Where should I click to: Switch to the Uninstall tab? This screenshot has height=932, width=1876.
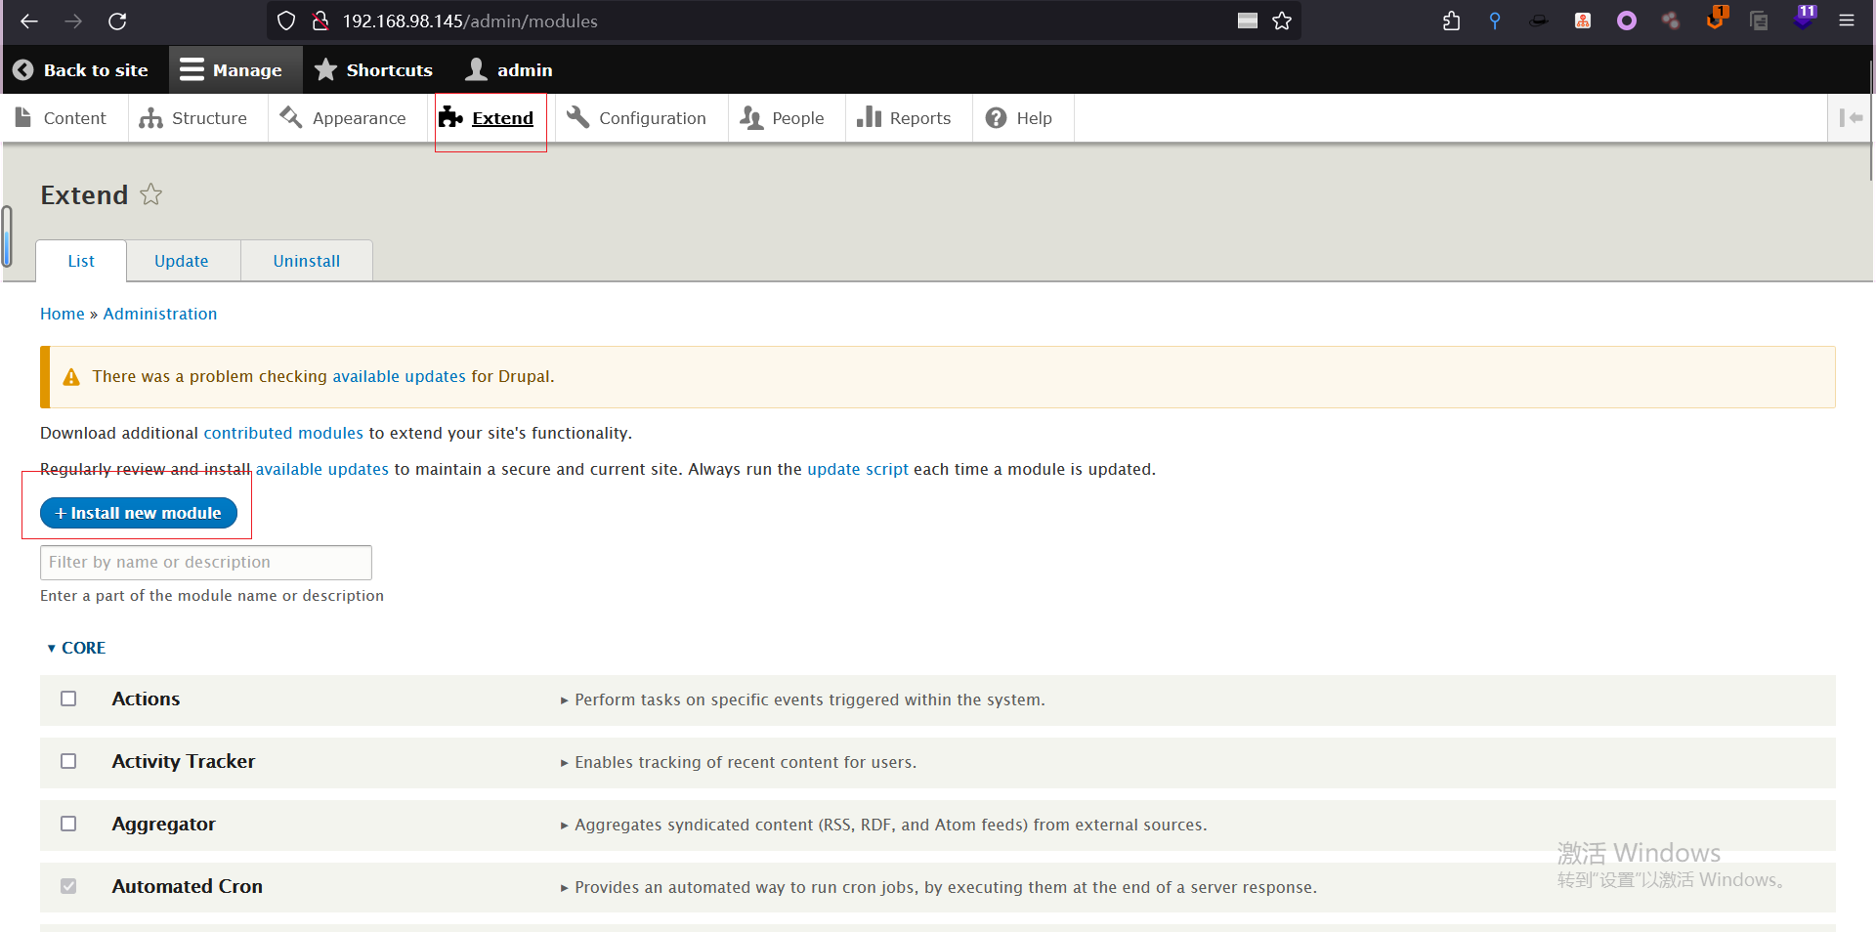click(307, 261)
